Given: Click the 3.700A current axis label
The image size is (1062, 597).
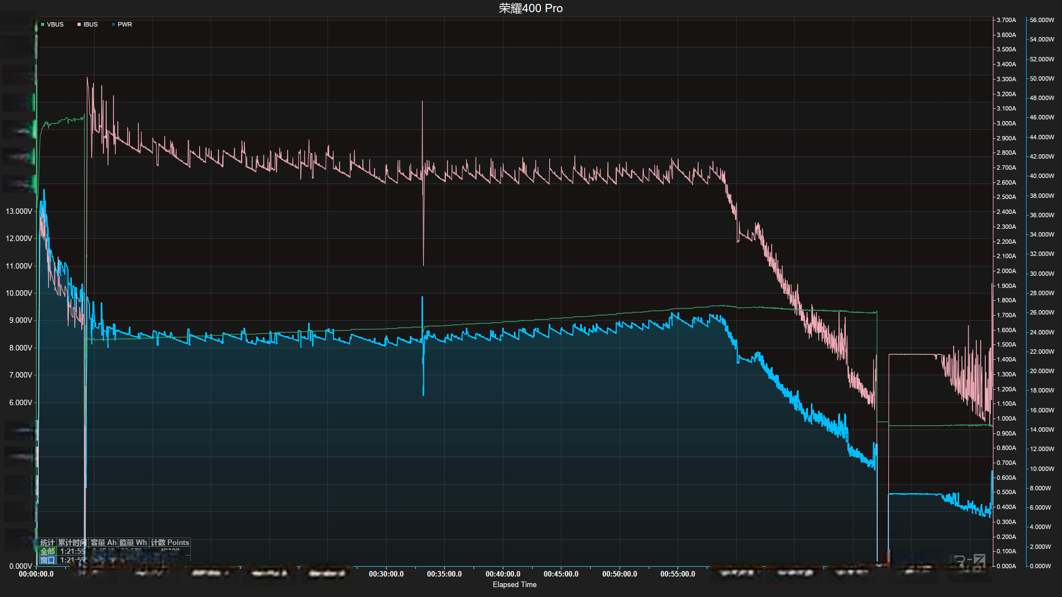Looking at the screenshot, I should [x=1006, y=20].
